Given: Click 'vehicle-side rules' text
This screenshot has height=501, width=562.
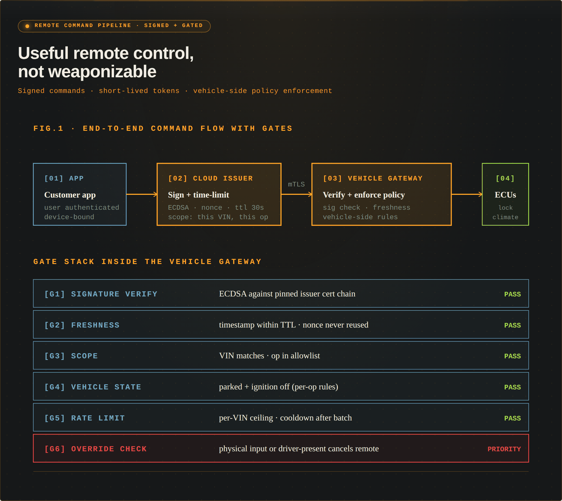Looking at the screenshot, I should pyautogui.click(x=360, y=217).
